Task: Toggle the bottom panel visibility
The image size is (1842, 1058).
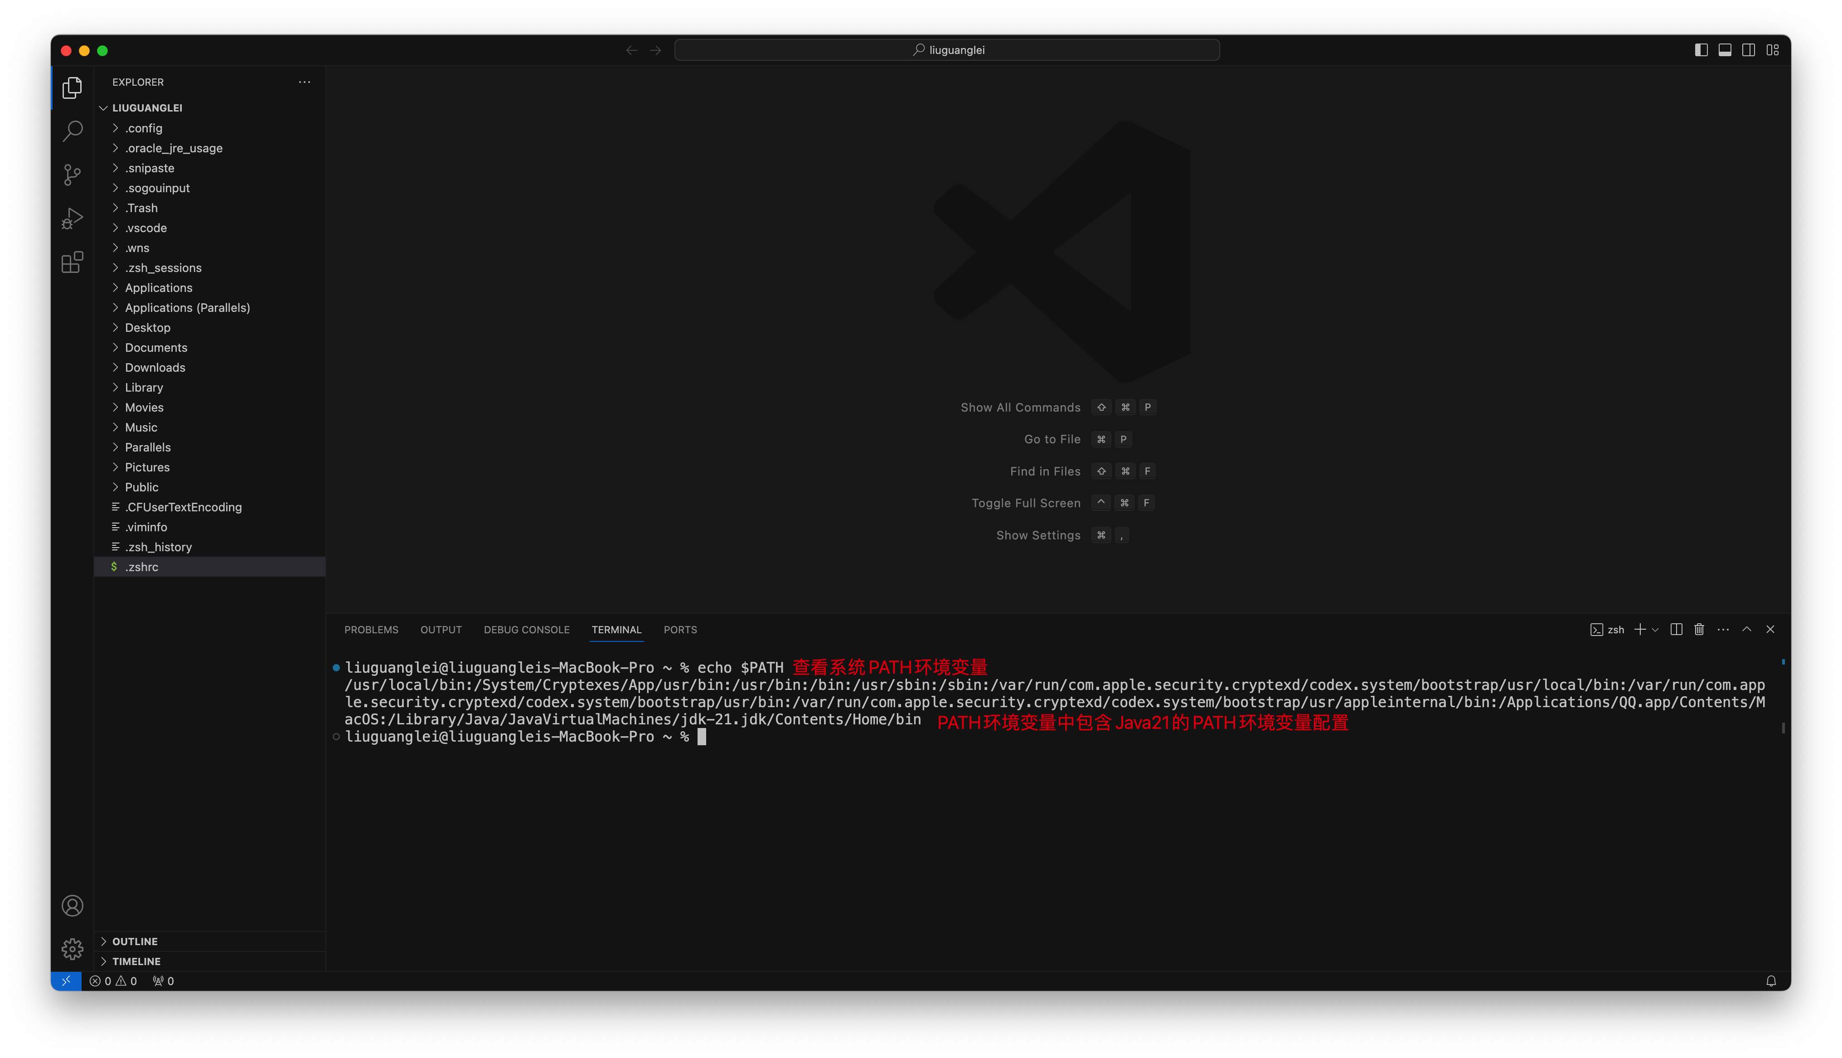Action: pyautogui.click(x=1725, y=50)
